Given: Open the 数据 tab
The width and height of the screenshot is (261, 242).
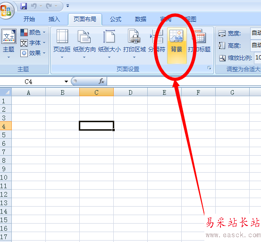Looking at the screenshot, I should pyautogui.click(x=141, y=19).
